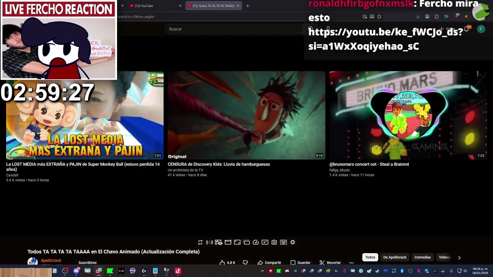This screenshot has width=493, height=277.
Task: Open the keyboard shortcuts icon
Action: pyautogui.click(x=283, y=242)
